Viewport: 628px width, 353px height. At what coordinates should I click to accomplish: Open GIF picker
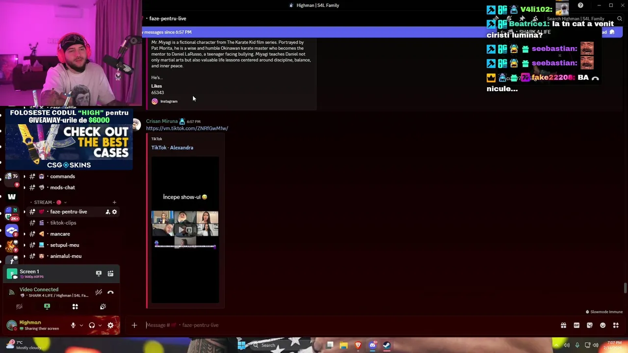576,325
